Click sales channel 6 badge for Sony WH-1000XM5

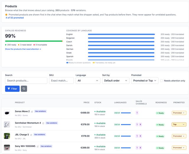[140, 148]
